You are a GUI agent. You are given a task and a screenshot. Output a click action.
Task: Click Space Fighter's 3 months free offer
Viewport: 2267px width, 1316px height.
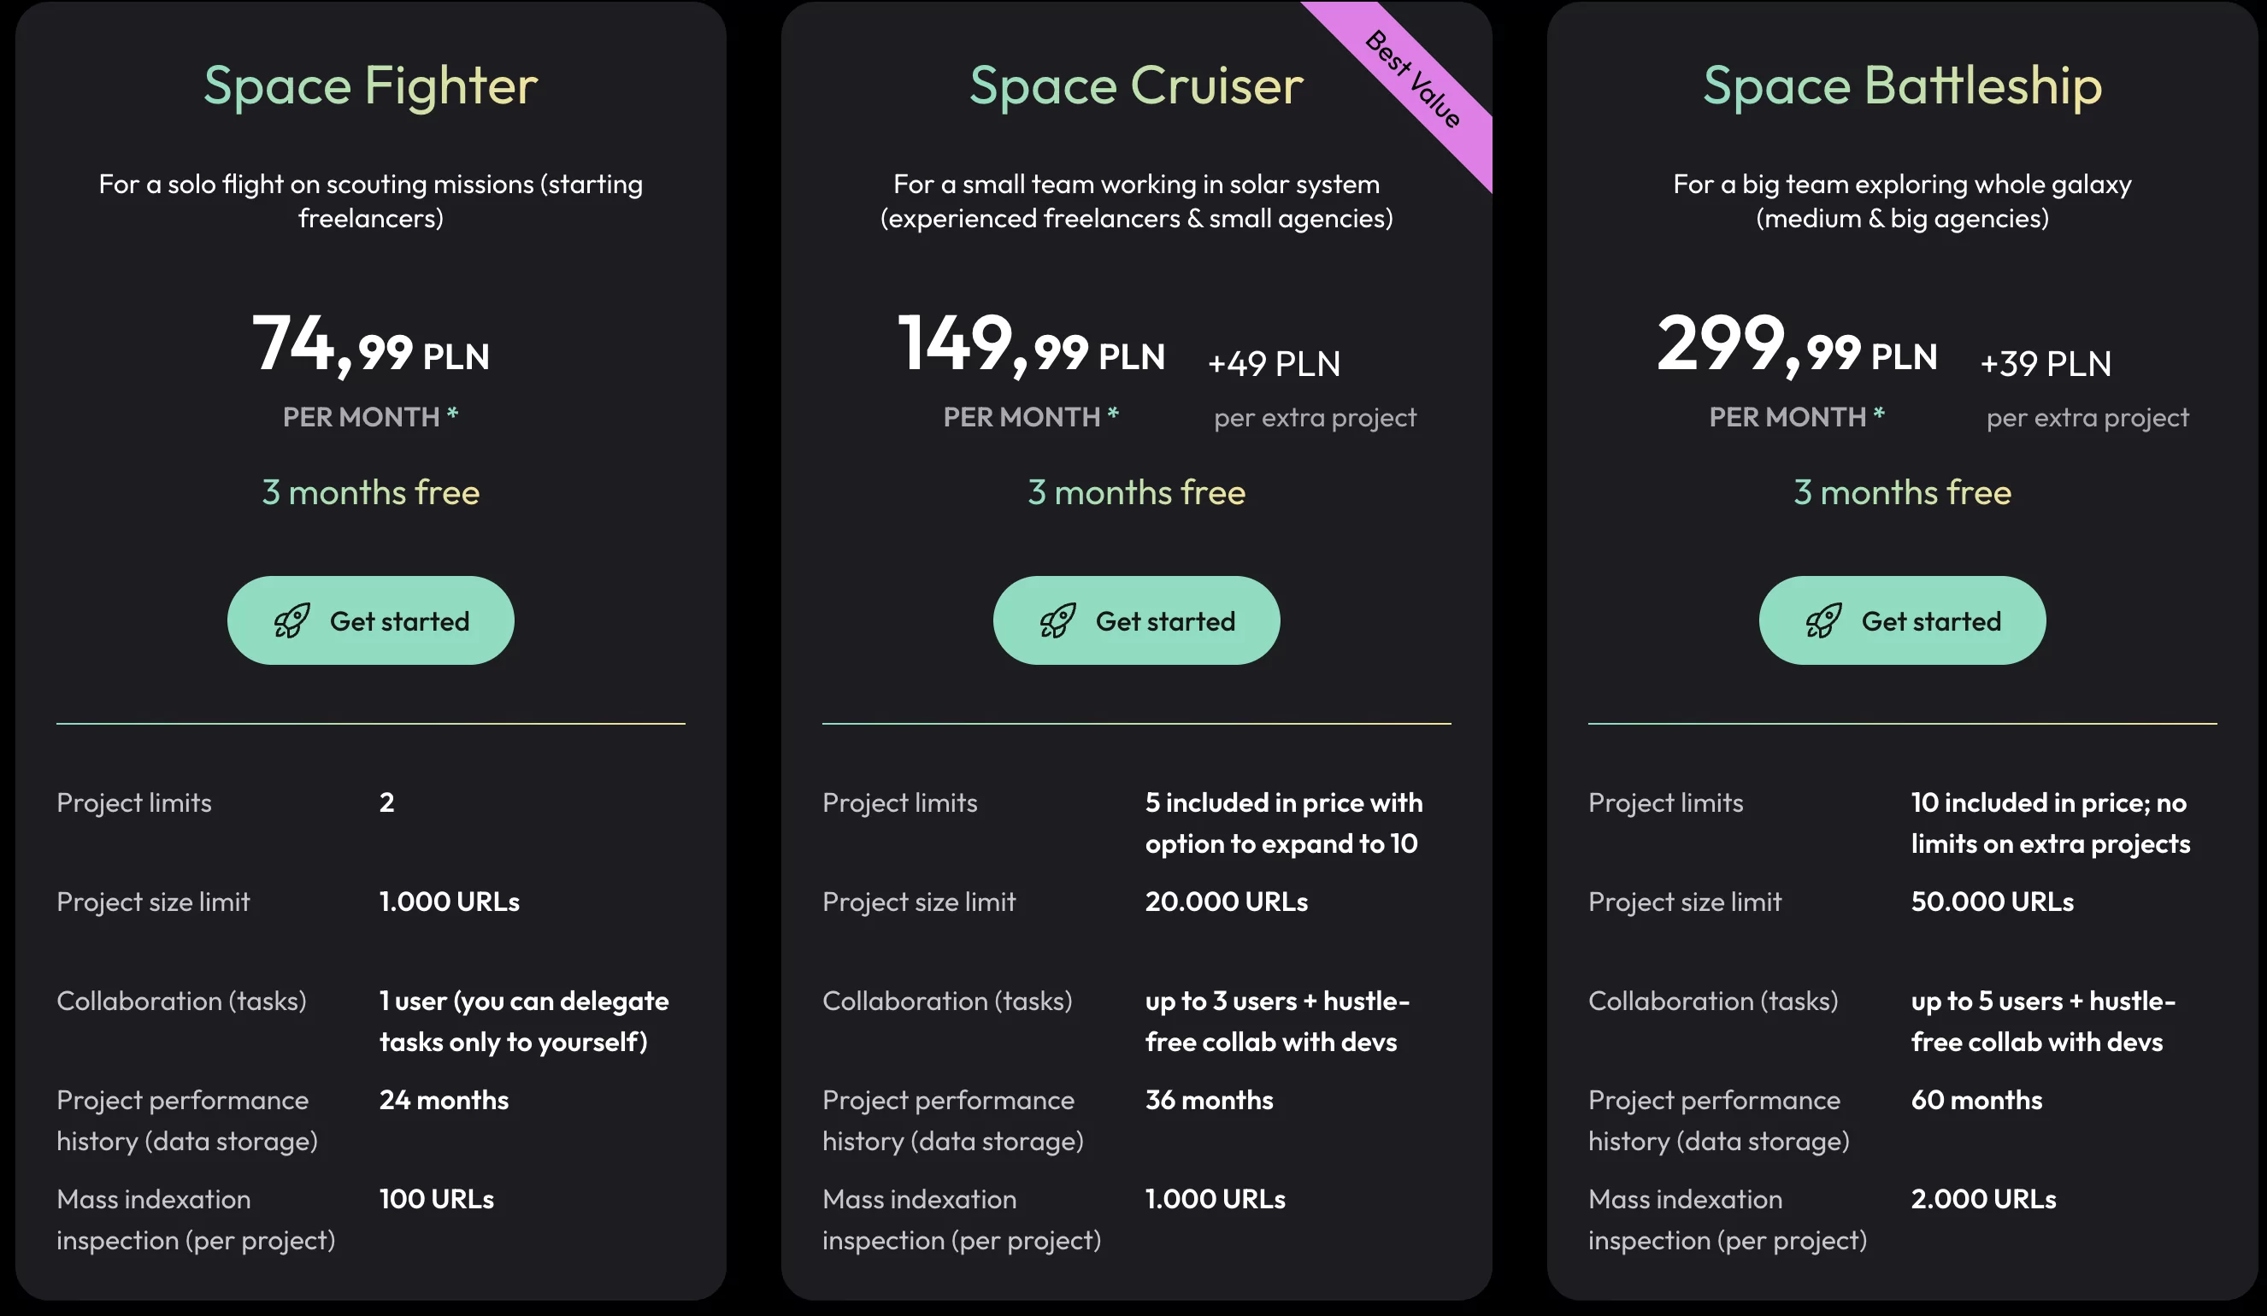[x=371, y=492]
